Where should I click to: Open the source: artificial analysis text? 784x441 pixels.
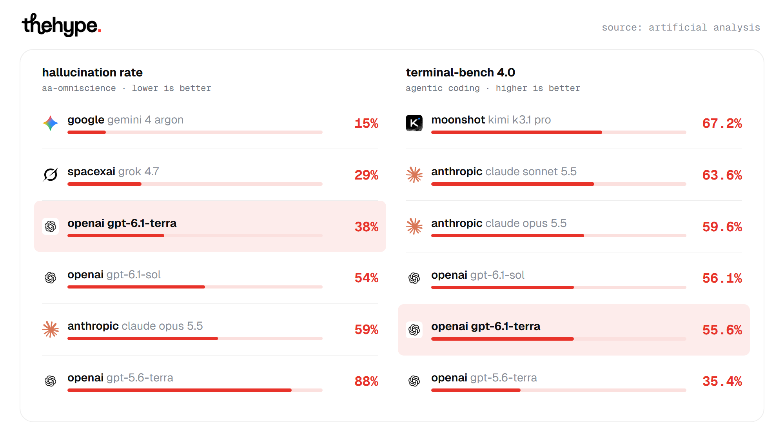tap(681, 27)
